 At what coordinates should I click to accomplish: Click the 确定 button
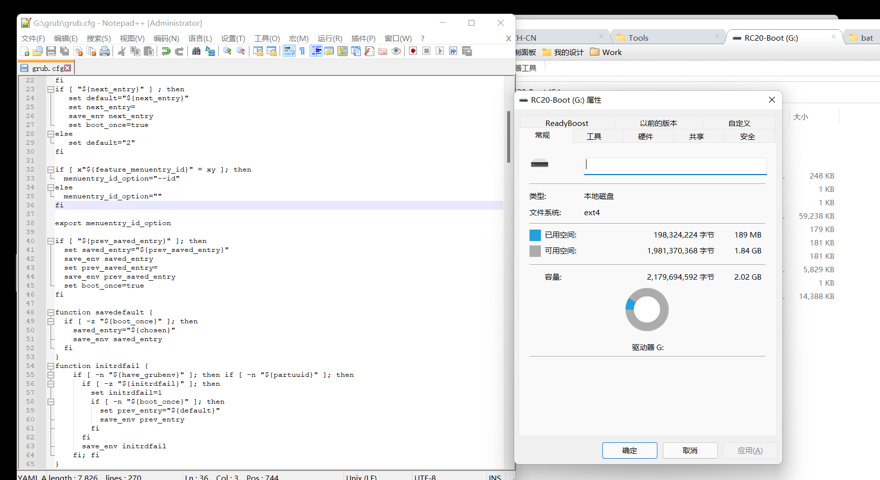(630, 450)
